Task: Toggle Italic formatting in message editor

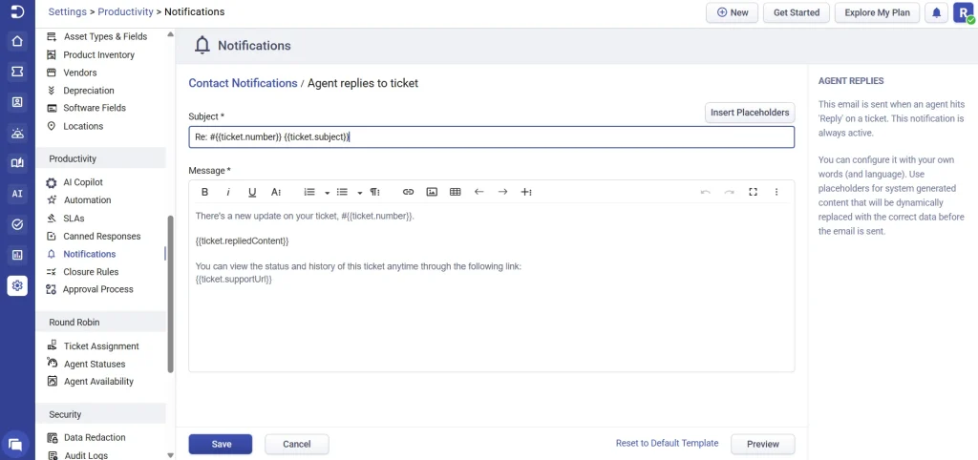Action: pyautogui.click(x=228, y=192)
